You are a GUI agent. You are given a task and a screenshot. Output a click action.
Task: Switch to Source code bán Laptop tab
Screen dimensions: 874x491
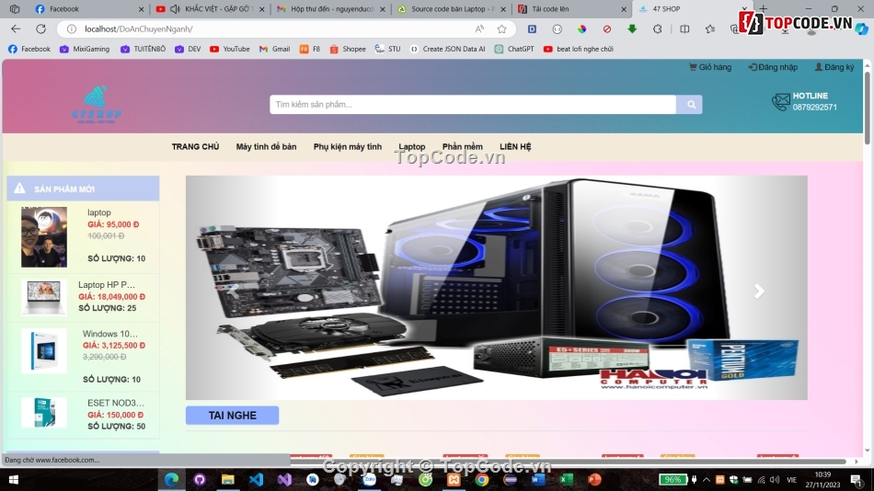tap(452, 9)
